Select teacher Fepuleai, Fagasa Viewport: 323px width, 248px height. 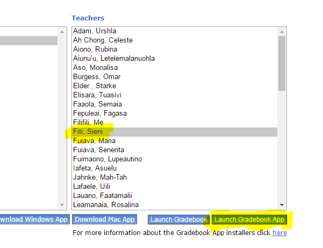click(x=175, y=113)
